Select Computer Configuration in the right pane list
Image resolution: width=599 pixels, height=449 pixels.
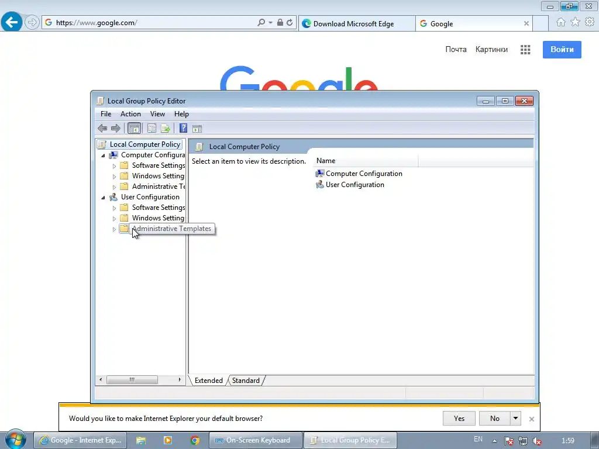pyautogui.click(x=359, y=174)
